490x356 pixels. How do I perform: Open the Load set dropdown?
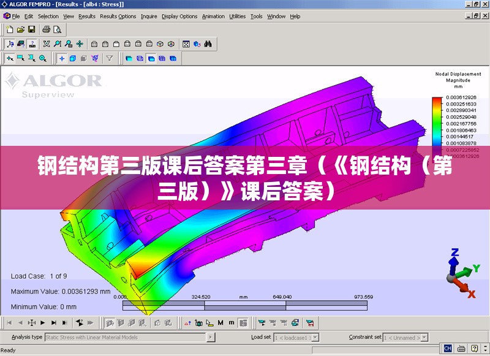(x=316, y=337)
